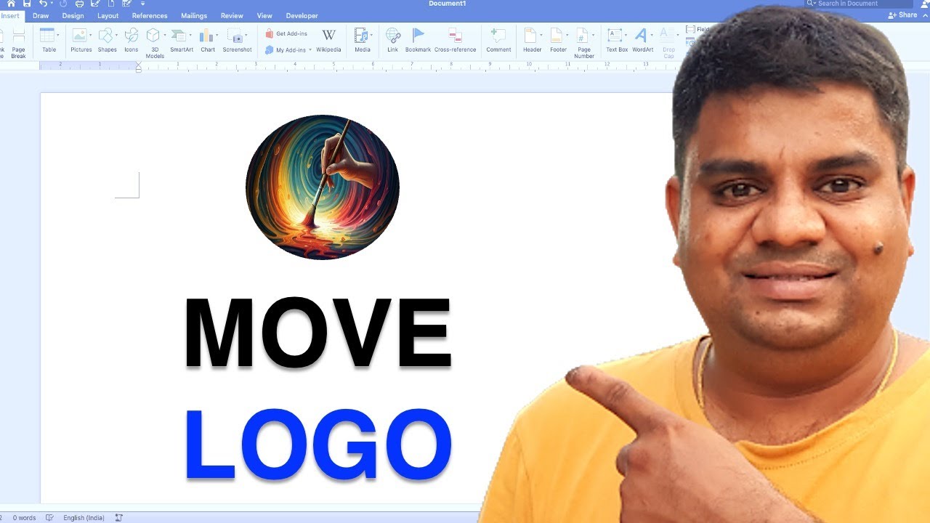Screen dimensions: 930x523
Task: Insert a hyperlink with Link
Action: (392, 40)
